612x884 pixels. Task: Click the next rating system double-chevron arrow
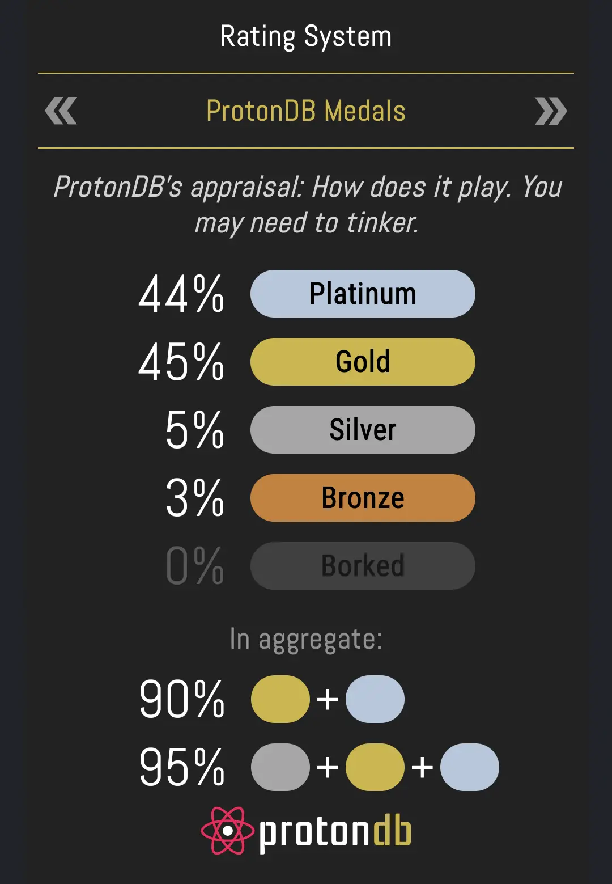coord(551,111)
